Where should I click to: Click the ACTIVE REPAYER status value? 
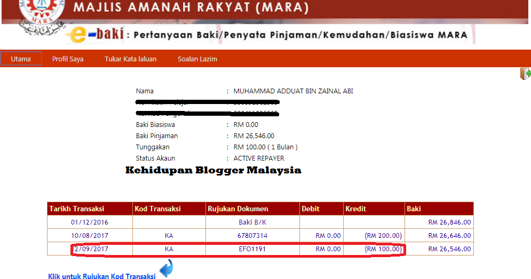click(x=259, y=158)
